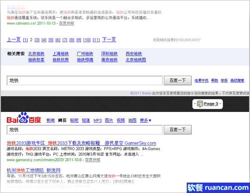
Task: Open the MP3 search tab
Action: click(98, 121)
